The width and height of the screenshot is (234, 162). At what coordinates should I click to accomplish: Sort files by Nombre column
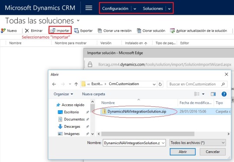click(108, 103)
